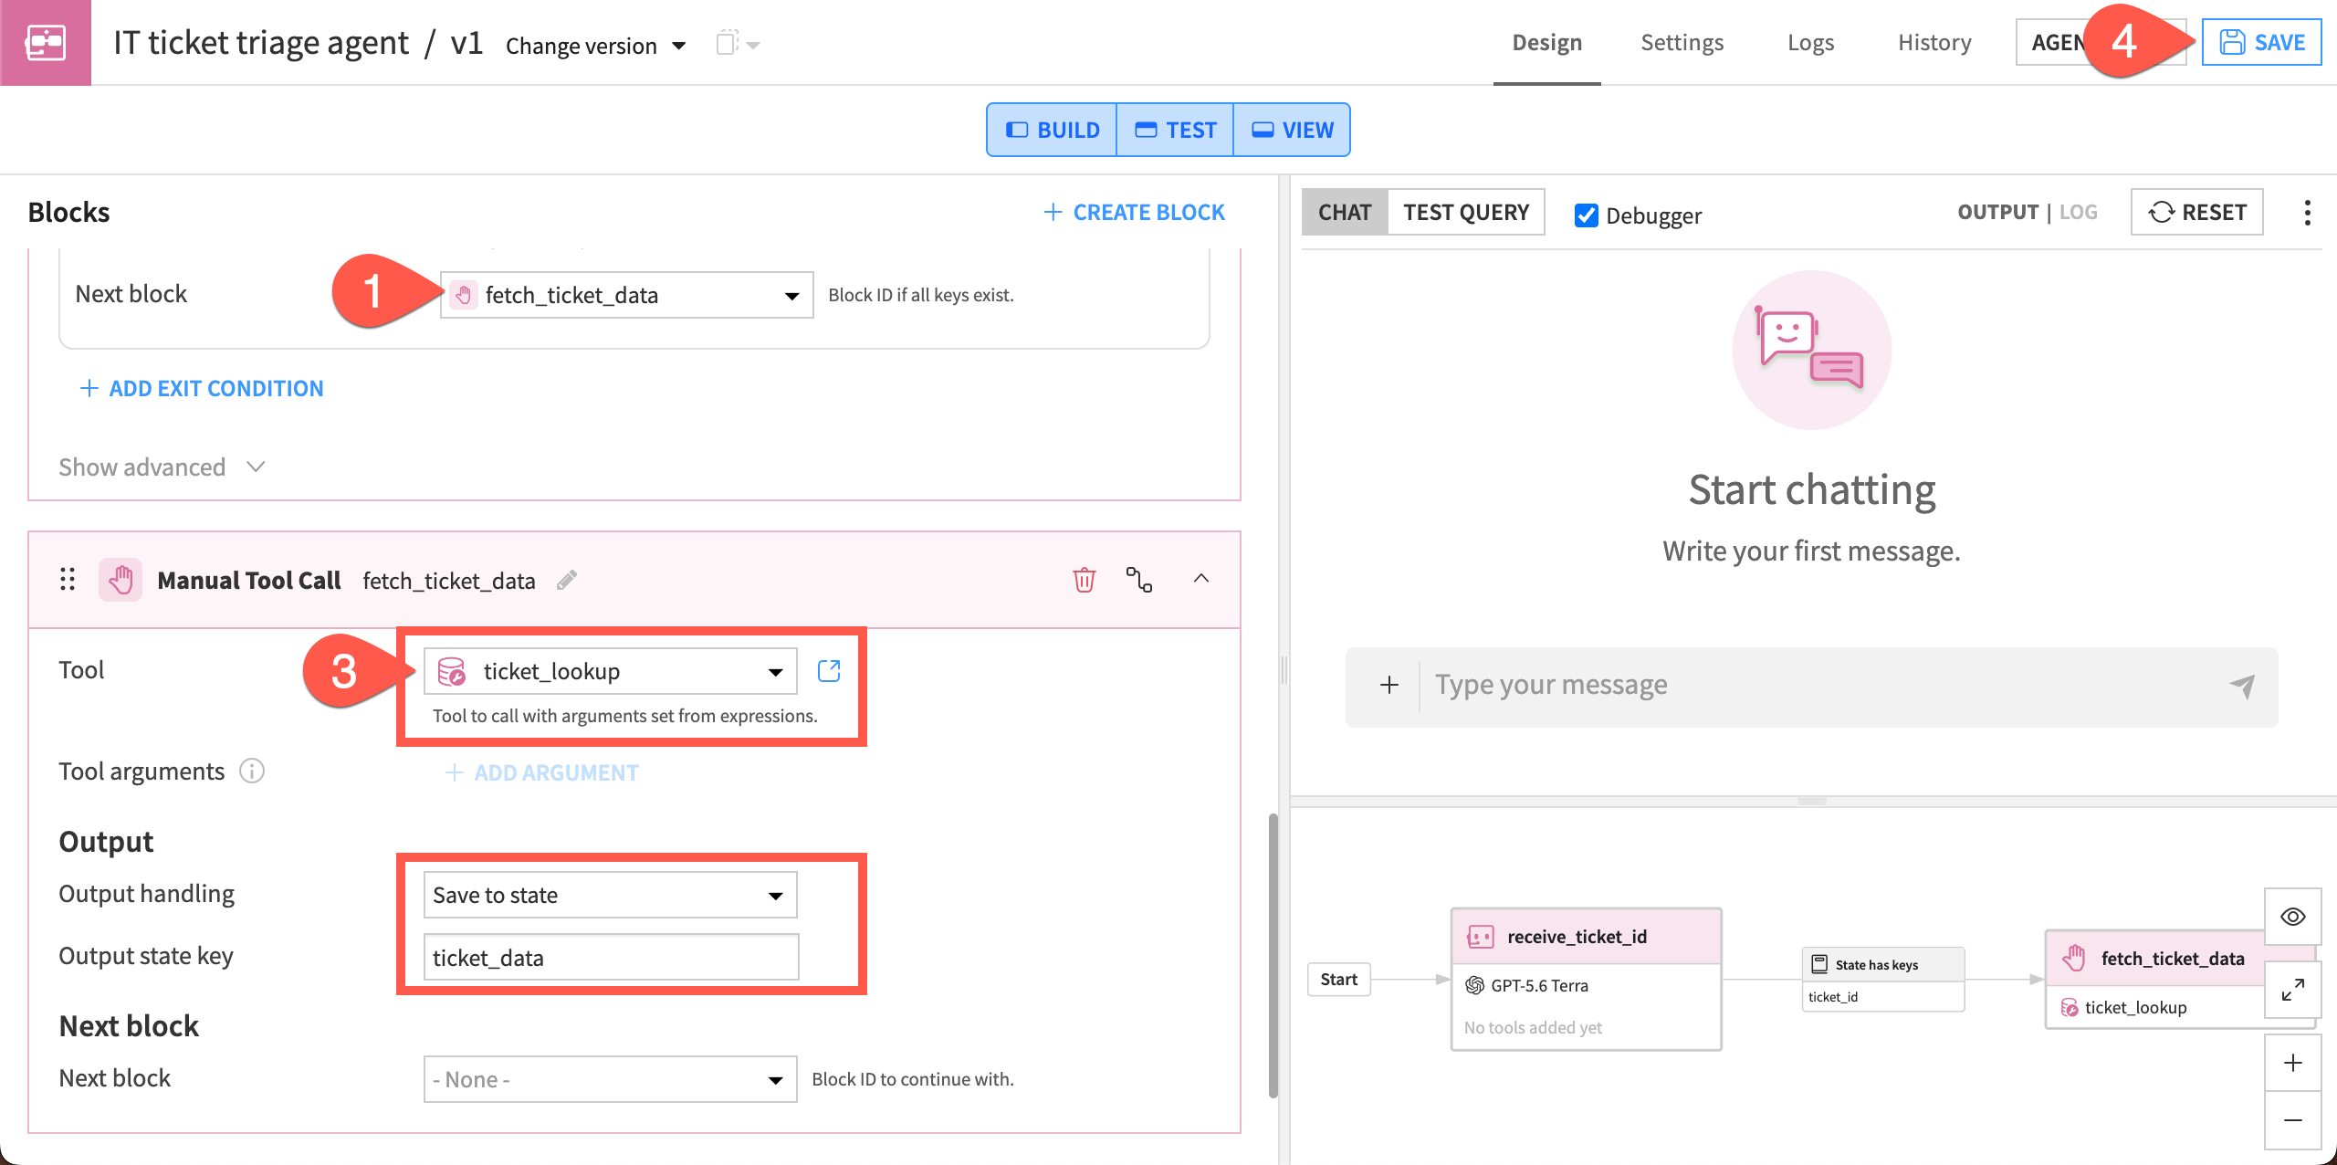Screen dimensions: 2337x1165
Task: Expand the flow diagram to fullscreen
Action: [2292, 990]
